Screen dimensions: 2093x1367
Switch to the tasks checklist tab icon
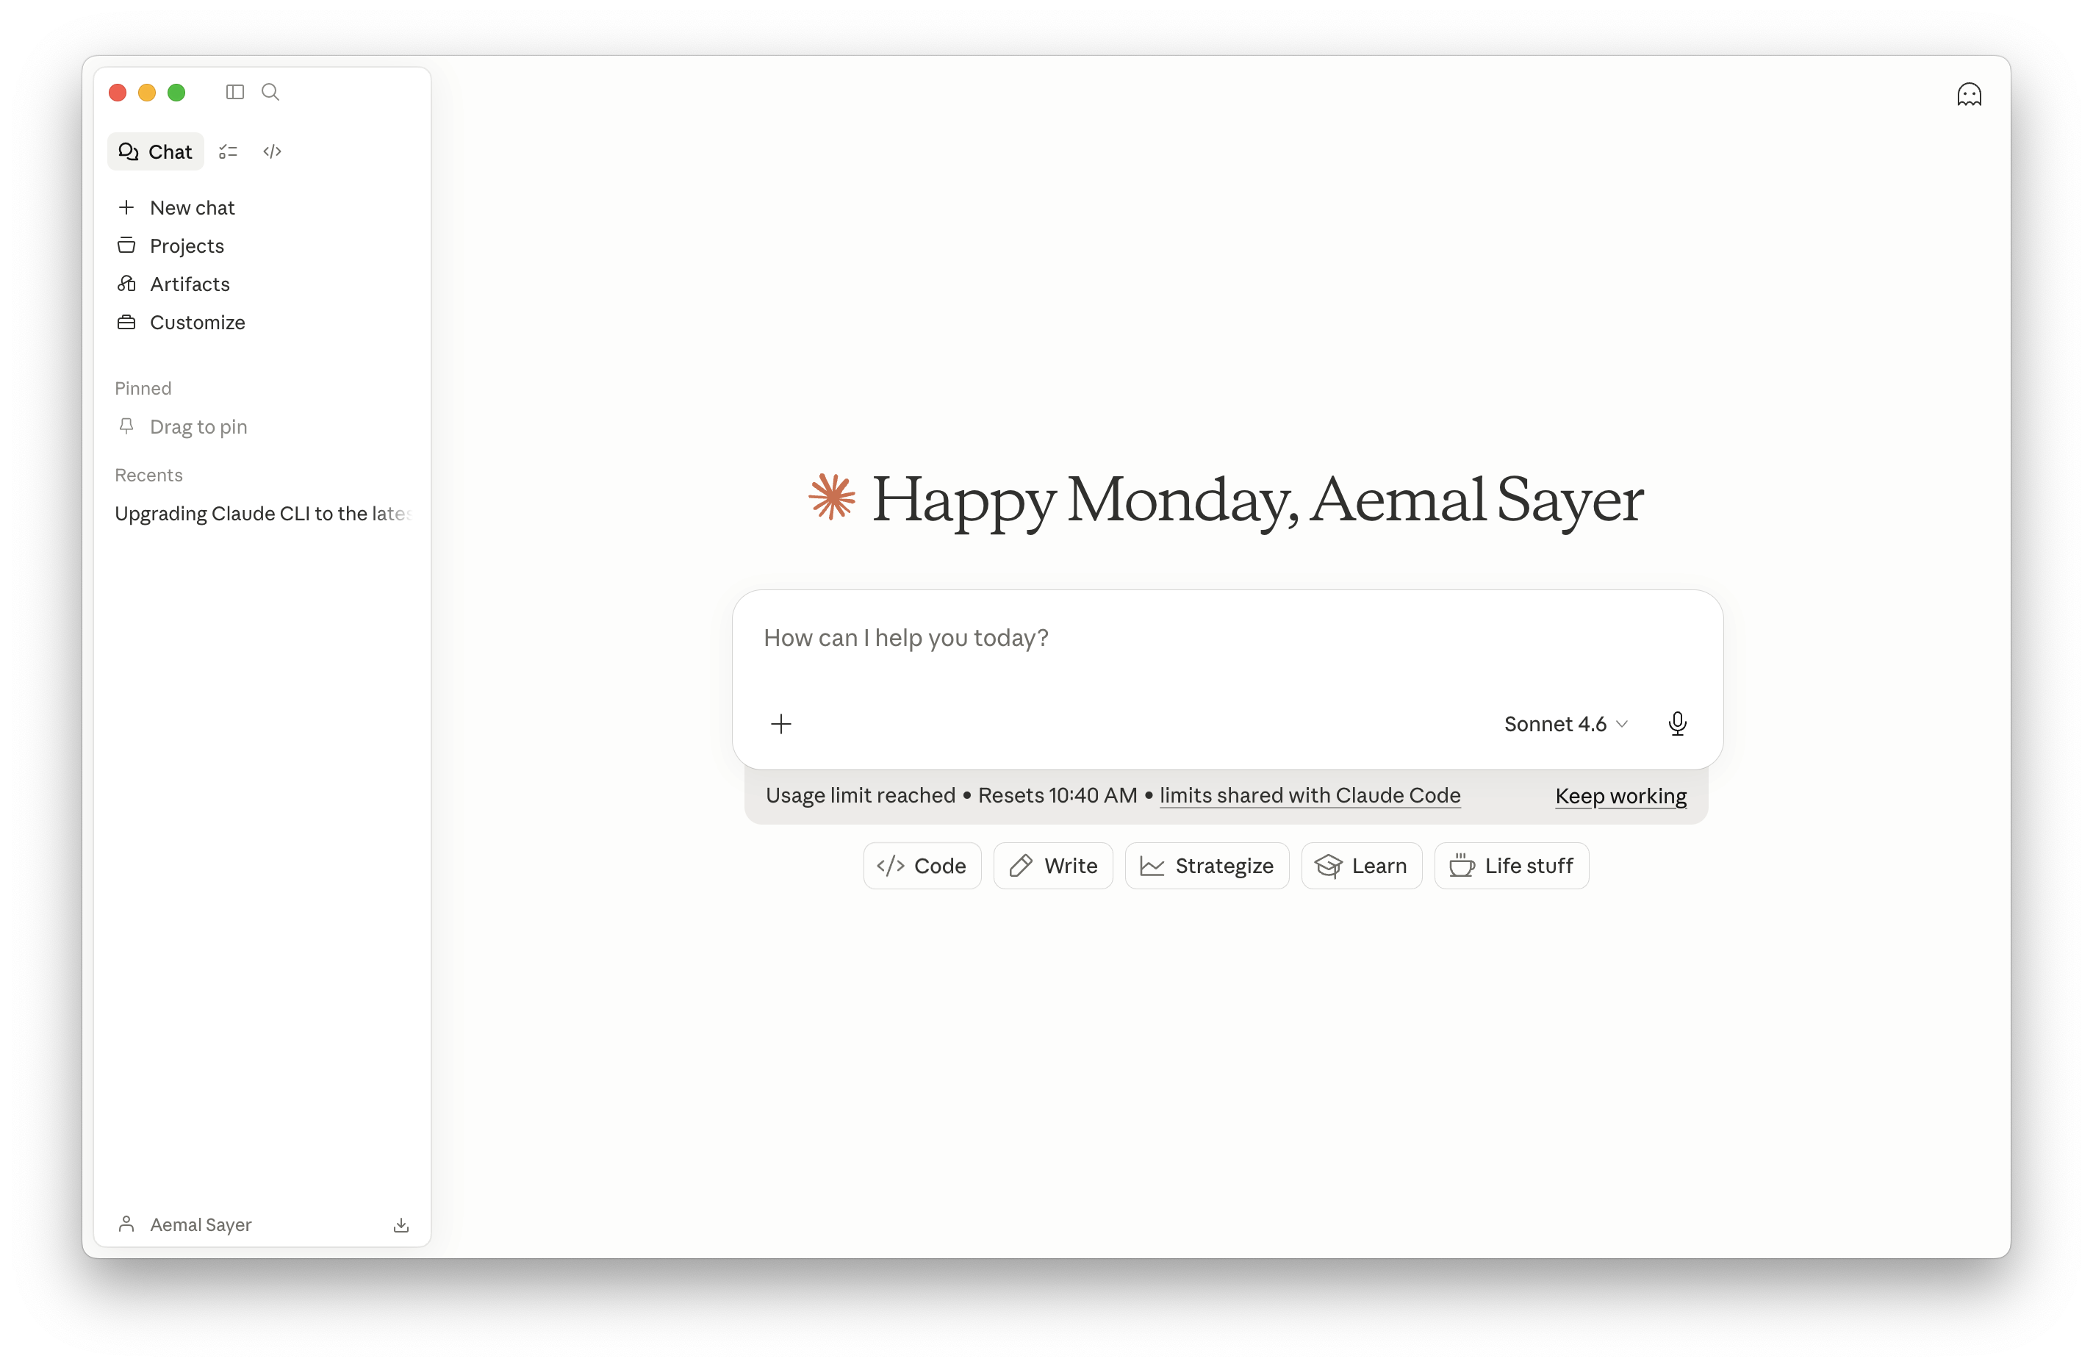[228, 151]
